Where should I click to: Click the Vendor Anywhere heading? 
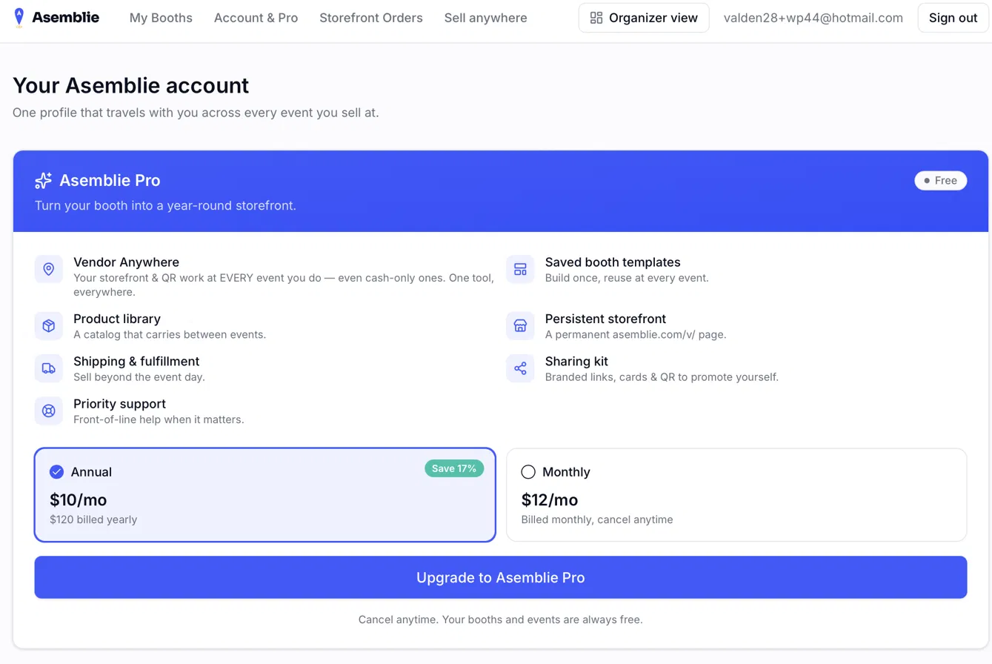pos(126,262)
